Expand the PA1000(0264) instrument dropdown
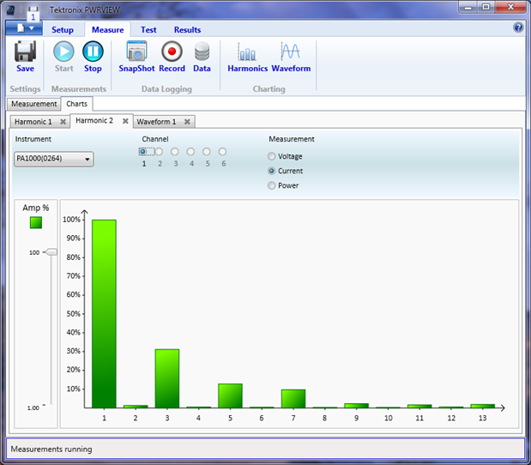This screenshot has width=531, height=465. click(x=54, y=159)
